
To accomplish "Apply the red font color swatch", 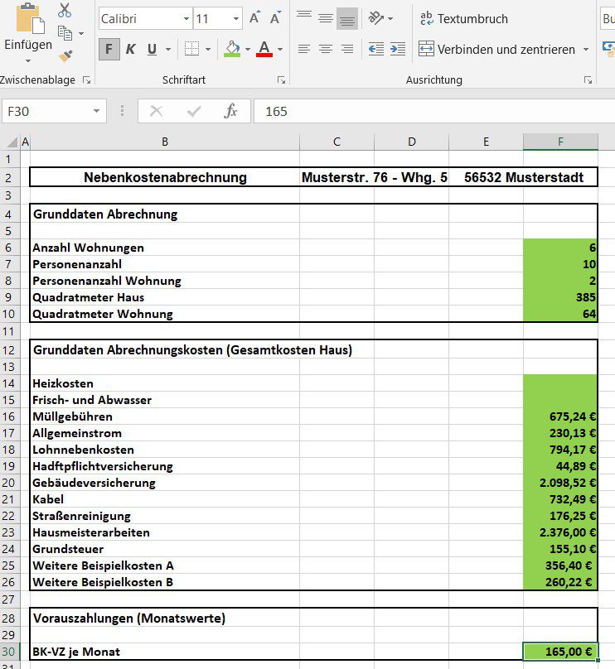I will tap(264, 50).
